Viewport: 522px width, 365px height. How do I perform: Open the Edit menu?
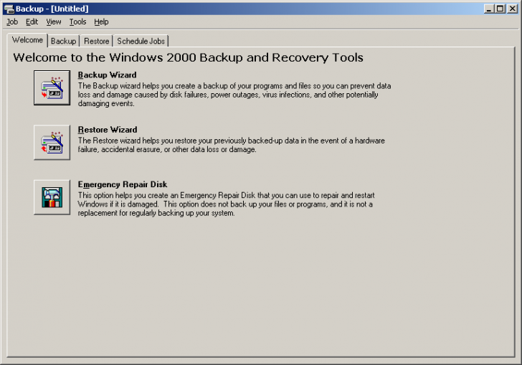pyautogui.click(x=32, y=22)
